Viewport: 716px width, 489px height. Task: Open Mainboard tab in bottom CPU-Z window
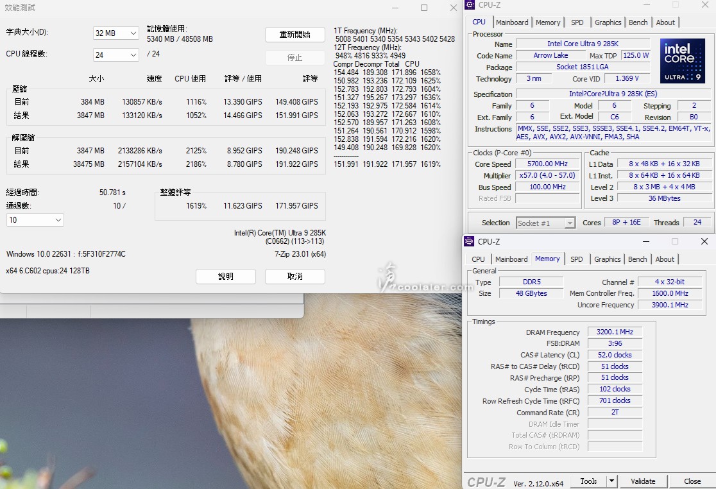(511, 259)
